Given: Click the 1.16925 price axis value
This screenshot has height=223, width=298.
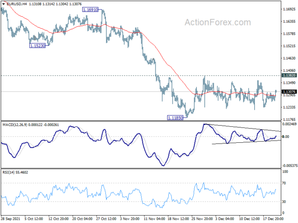Looking at the screenshot, I should (289, 9).
